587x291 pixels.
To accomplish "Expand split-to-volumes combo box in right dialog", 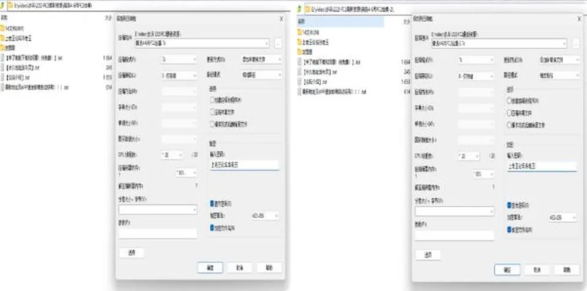I will pyautogui.click(x=454, y=212).
